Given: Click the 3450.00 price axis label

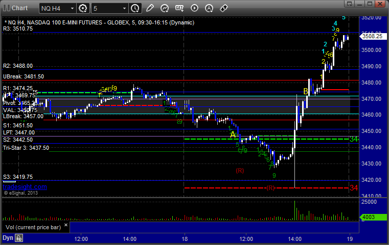Looking at the screenshot, I should (371, 131).
